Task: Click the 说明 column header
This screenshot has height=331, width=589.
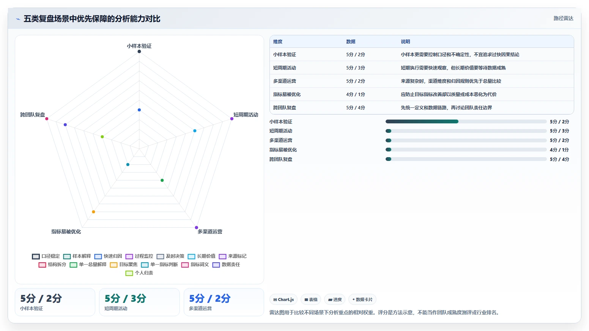Action: [x=405, y=42]
